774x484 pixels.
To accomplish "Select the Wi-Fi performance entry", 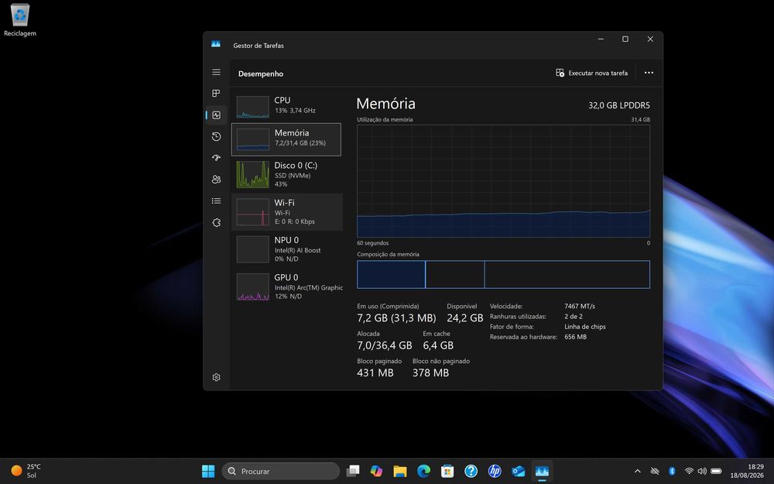I will (x=287, y=212).
